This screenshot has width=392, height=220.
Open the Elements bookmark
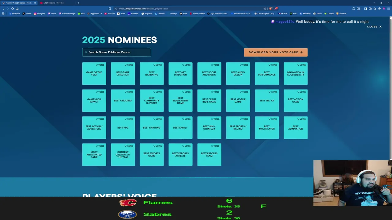tap(133, 13)
